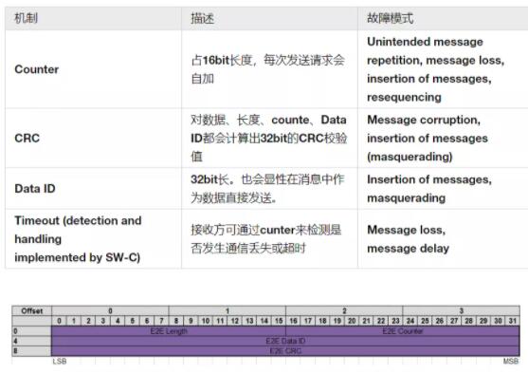The height and width of the screenshot is (374, 528).
Task: Click bit number 16 in diagram header
Action: pyautogui.click(x=293, y=321)
